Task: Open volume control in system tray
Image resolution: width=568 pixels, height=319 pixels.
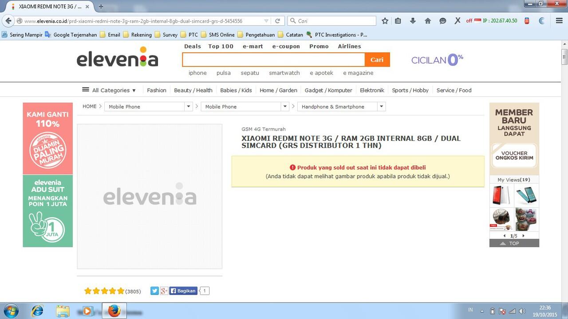Action: point(522,311)
